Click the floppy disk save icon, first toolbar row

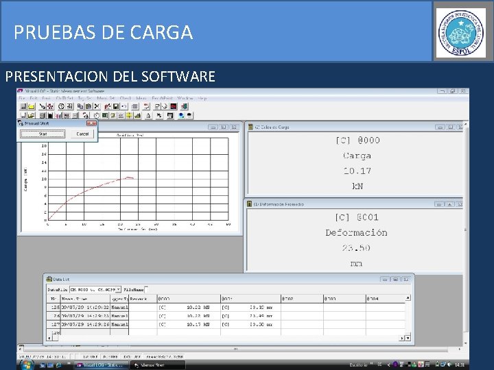[x=116, y=106]
